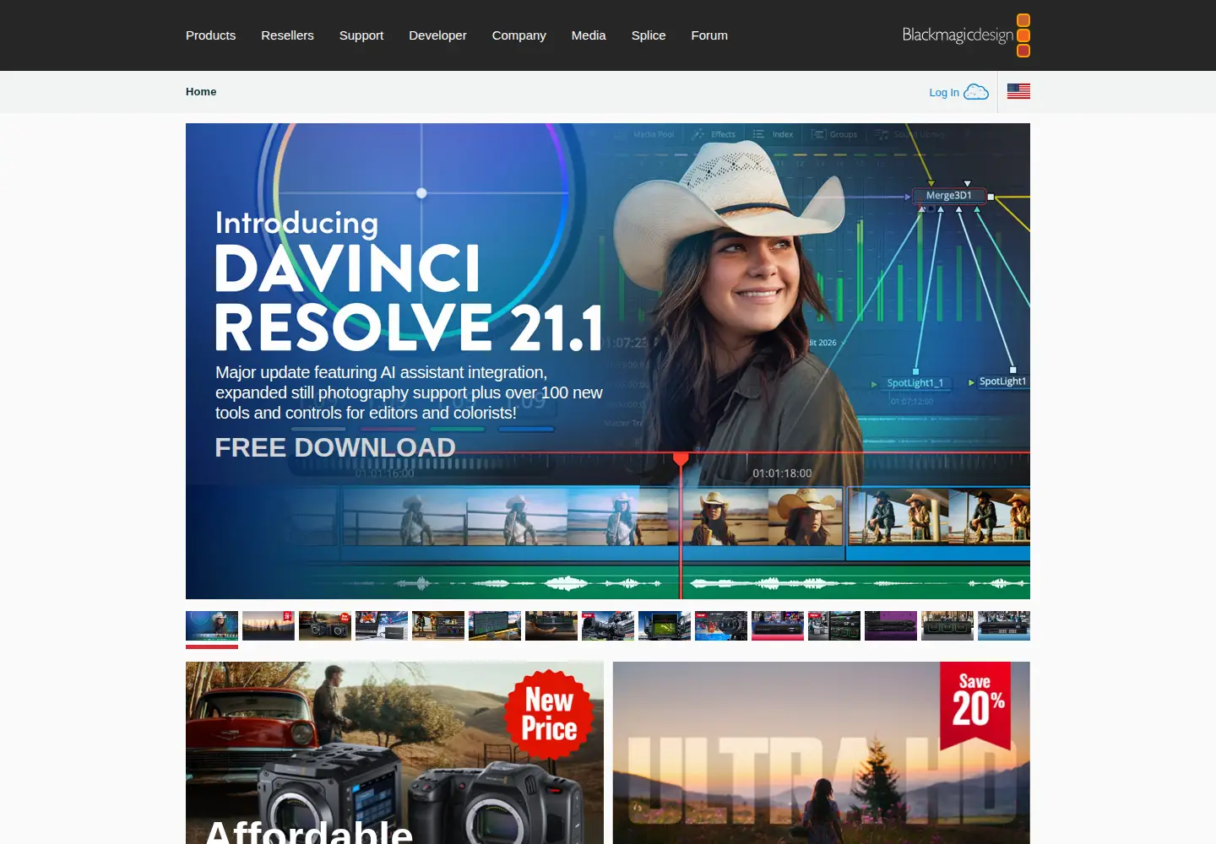Select the purple device carousel thumbnail

click(891, 625)
